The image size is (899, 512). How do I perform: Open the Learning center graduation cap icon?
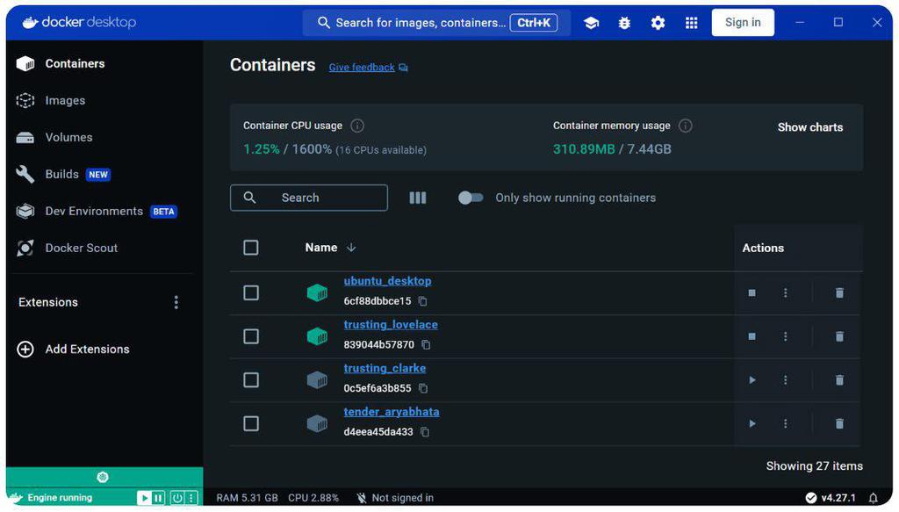(x=591, y=22)
